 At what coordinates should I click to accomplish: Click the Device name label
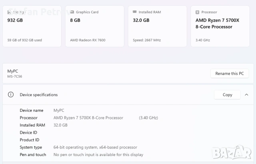pos(32,111)
